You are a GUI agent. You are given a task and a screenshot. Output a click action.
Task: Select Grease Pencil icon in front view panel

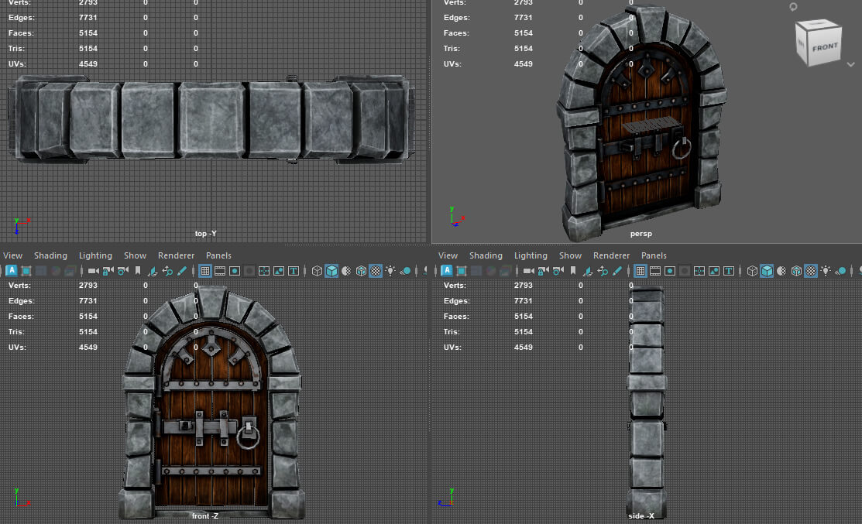click(x=182, y=271)
